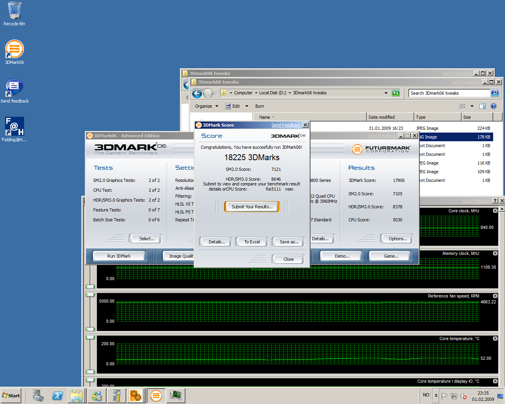This screenshot has width=505, height=404.
Task: Open the Organize menu
Action: click(x=206, y=106)
